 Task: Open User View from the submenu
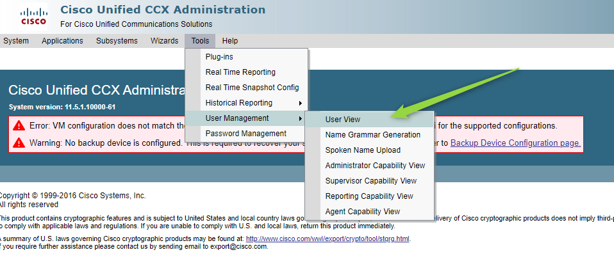click(369, 120)
